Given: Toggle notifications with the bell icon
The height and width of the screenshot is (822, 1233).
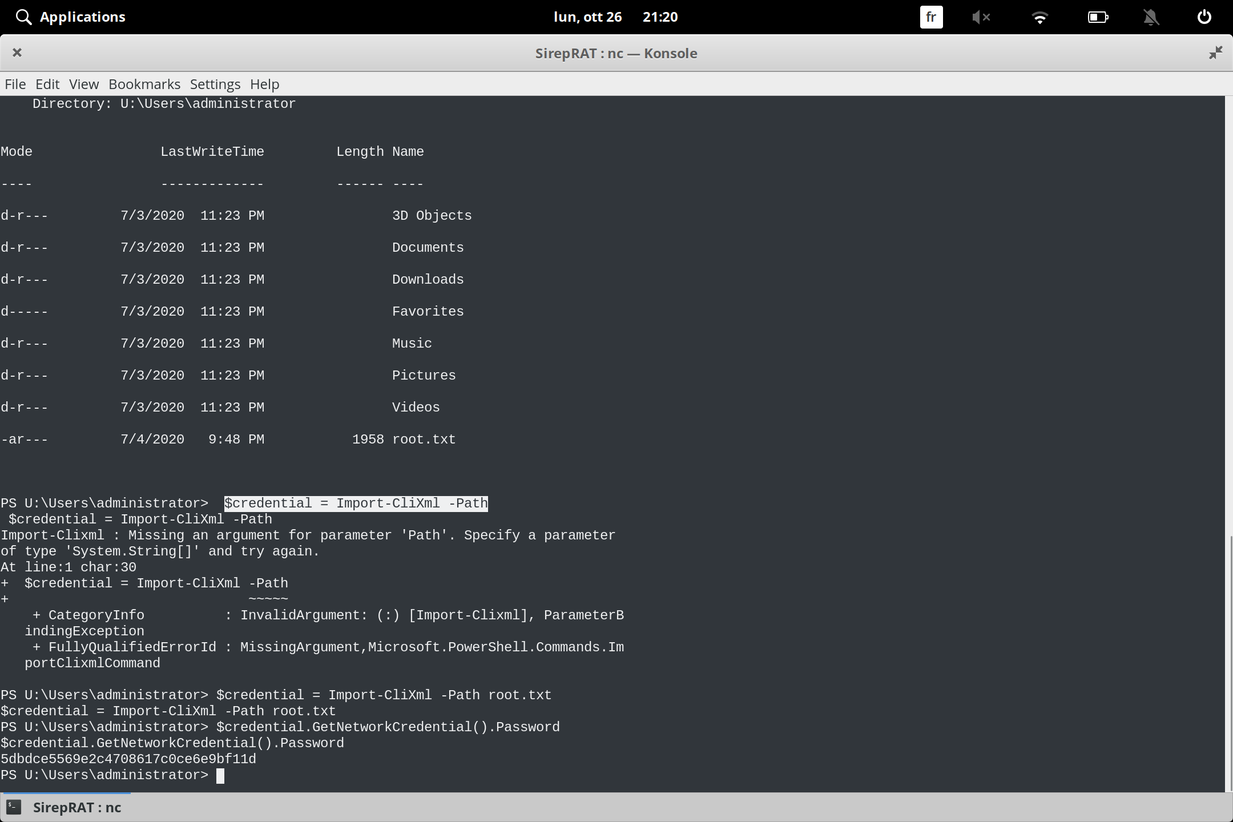Looking at the screenshot, I should [1151, 17].
